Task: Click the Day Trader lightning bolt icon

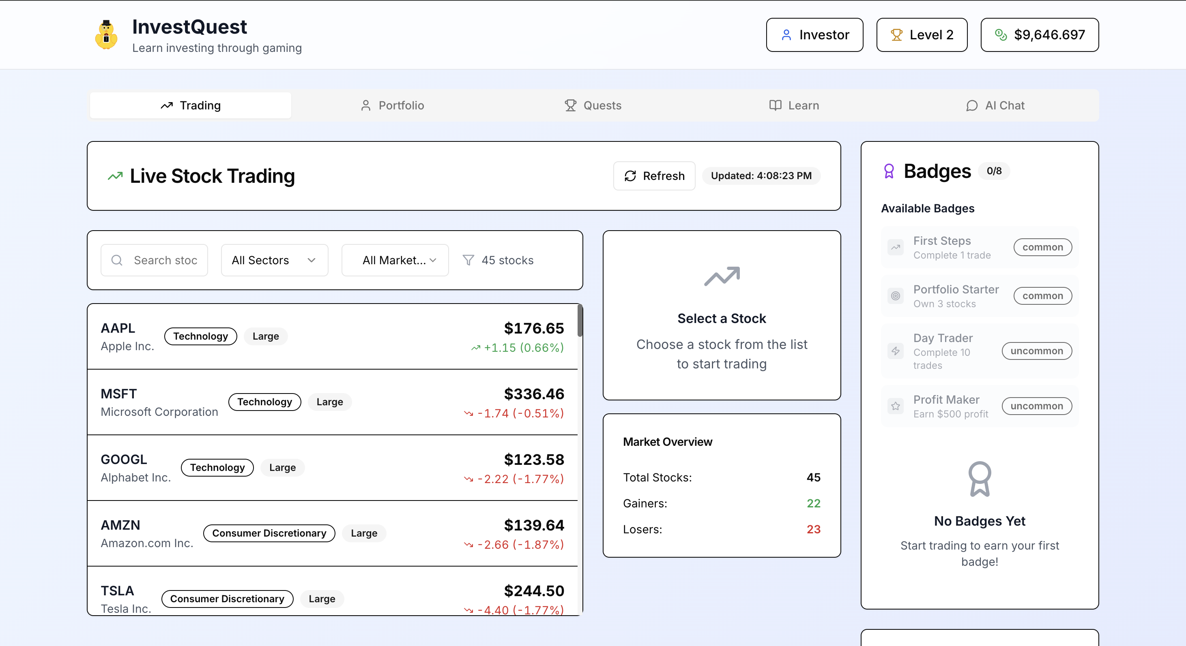Action: 896,351
